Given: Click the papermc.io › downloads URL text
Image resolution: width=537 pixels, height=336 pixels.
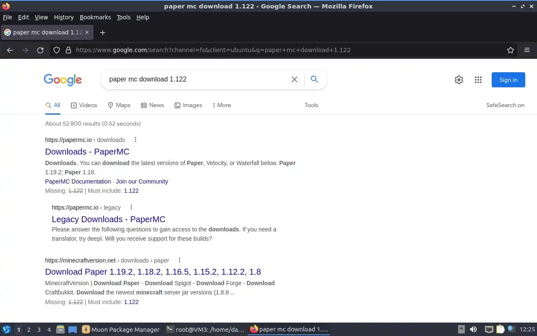Looking at the screenshot, I should (x=85, y=140).
